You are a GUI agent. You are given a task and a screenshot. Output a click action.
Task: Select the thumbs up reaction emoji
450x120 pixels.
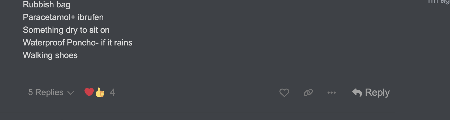tap(100, 92)
